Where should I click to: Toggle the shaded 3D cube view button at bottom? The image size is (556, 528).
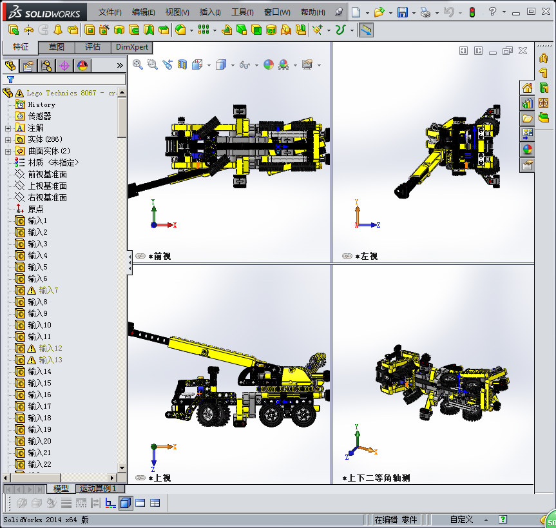pyautogui.click(x=126, y=503)
